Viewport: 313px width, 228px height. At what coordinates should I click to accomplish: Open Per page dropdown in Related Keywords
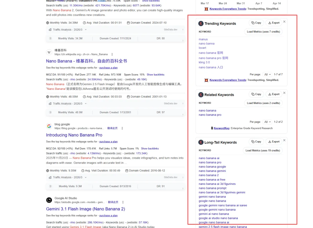[x=267, y=122]
